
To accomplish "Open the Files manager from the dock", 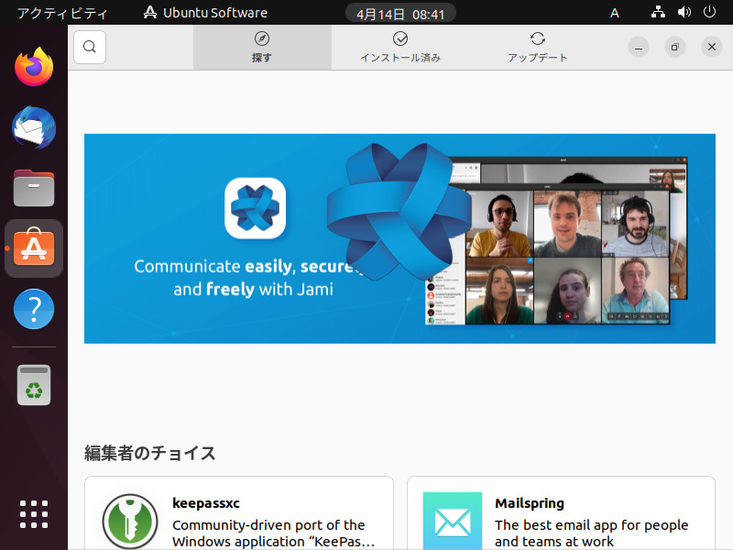I will click(34, 188).
